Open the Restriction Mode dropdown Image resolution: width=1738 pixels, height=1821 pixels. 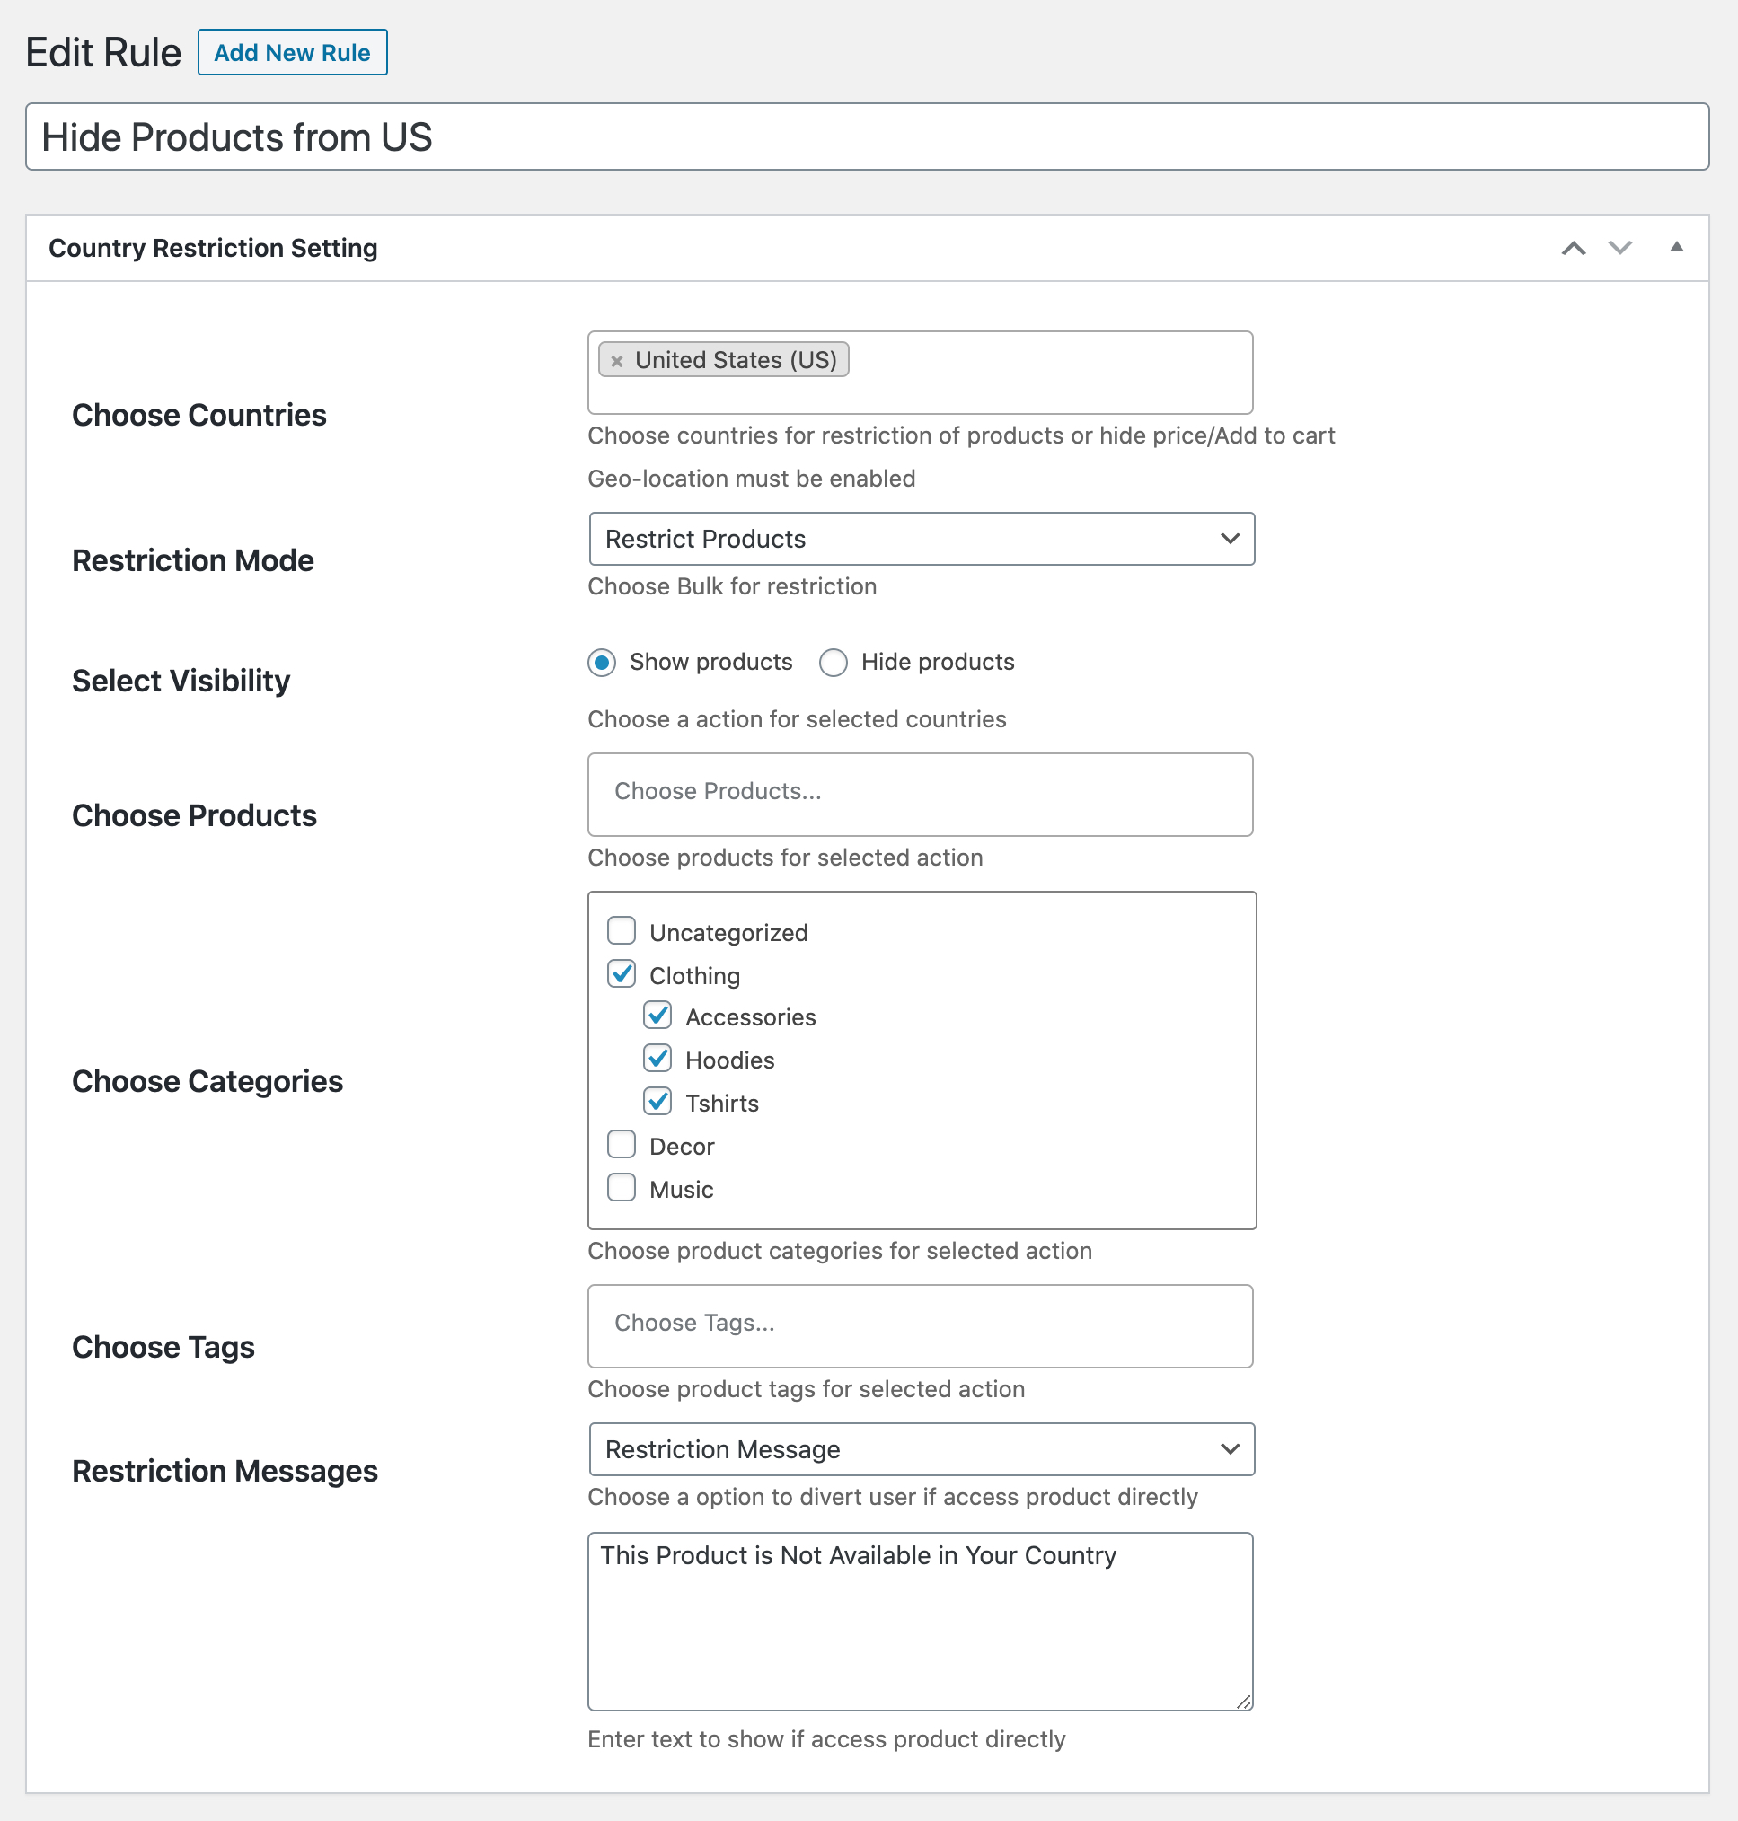pyautogui.click(x=922, y=538)
